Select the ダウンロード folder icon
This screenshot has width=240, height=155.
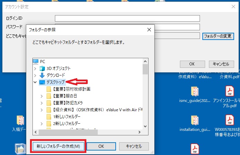[42, 75]
